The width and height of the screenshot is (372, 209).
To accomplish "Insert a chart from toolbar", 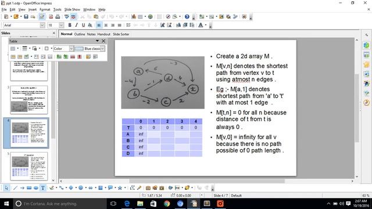I will 134,17.
